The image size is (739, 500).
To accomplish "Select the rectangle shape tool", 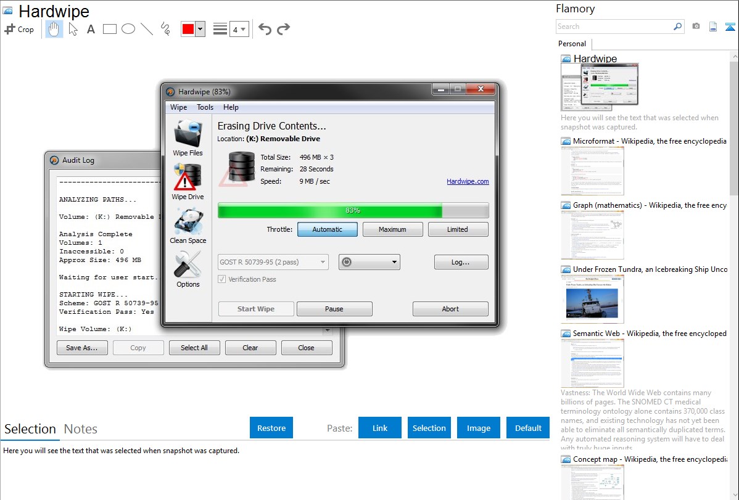I will (109, 29).
